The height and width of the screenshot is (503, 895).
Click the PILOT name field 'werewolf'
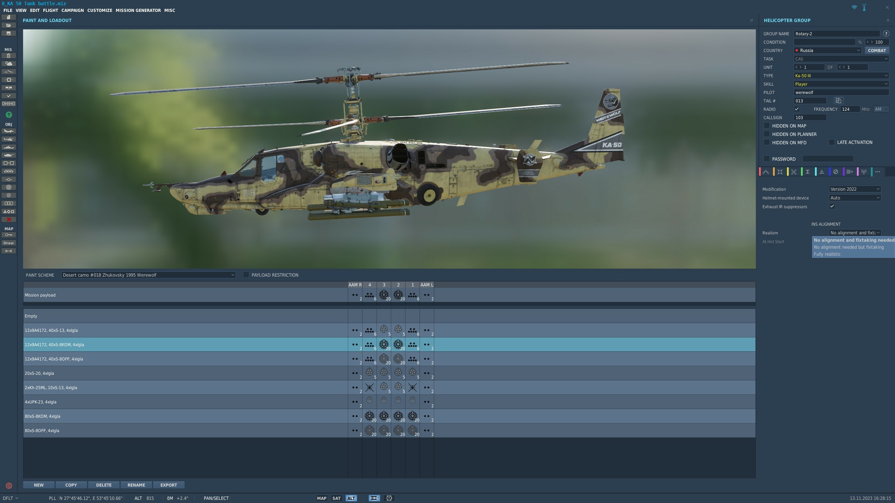[x=841, y=92]
